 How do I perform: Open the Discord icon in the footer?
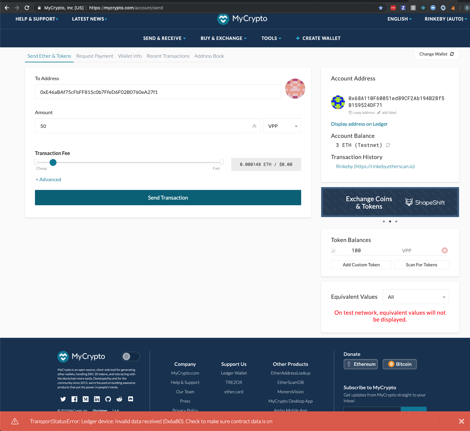pyautogui.click(x=130, y=399)
